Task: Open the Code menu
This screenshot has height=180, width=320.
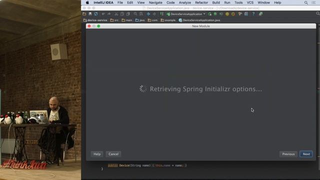Action: click(x=170, y=2)
